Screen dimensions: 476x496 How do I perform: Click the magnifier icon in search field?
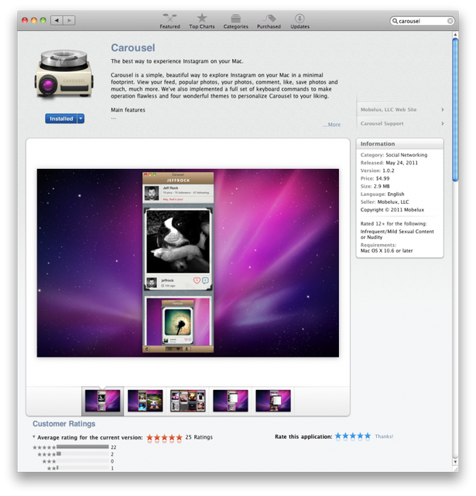(x=395, y=21)
